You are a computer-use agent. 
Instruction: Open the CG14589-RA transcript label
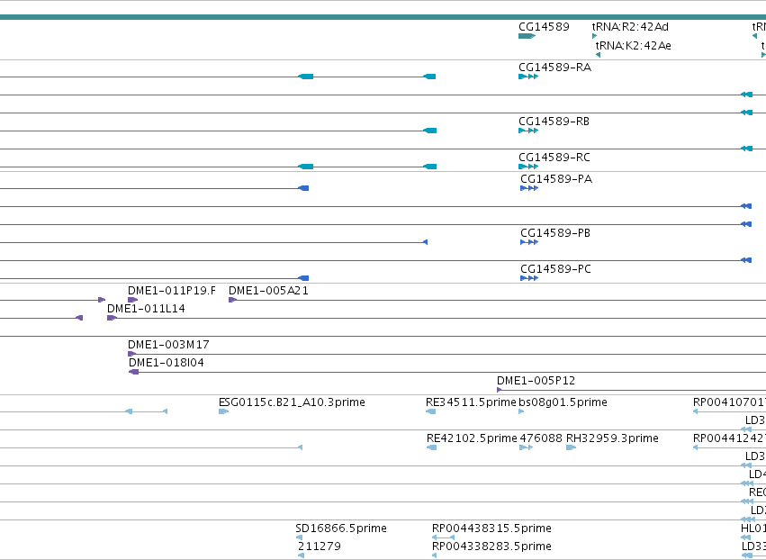(x=555, y=68)
